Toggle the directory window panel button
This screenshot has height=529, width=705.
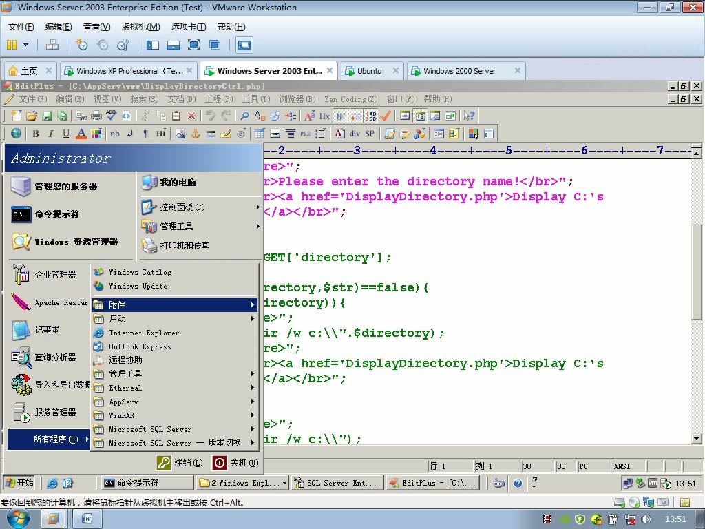421,116
